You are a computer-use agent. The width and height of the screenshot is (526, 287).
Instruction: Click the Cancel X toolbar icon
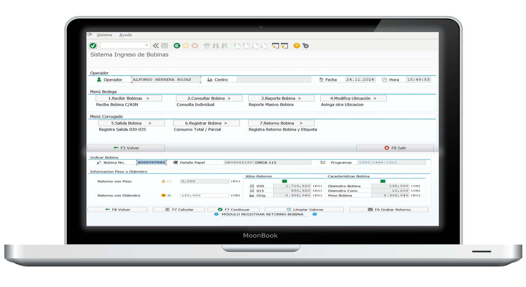[x=195, y=46]
